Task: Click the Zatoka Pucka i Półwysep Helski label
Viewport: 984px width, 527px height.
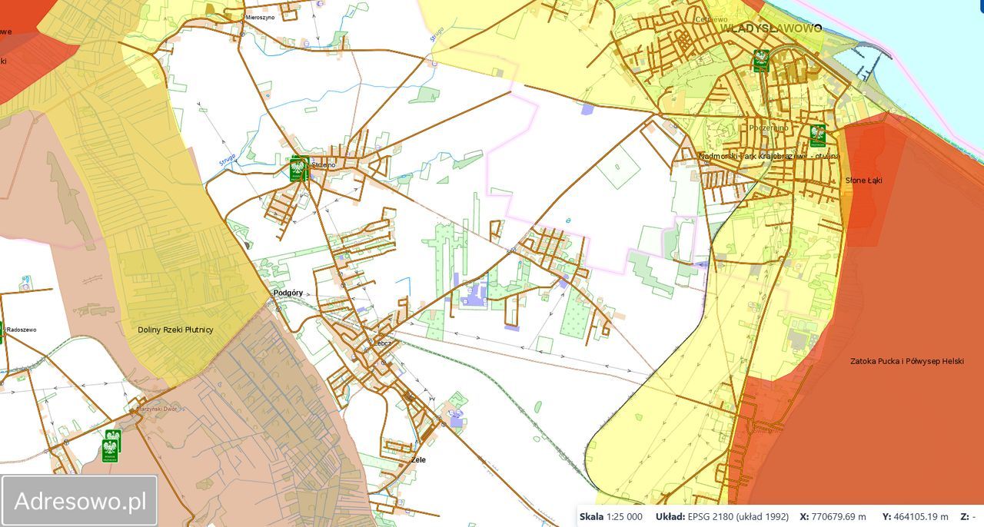Action: (907, 361)
